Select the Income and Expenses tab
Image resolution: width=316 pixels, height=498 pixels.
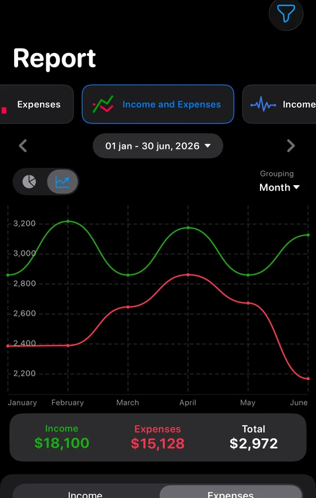158,104
